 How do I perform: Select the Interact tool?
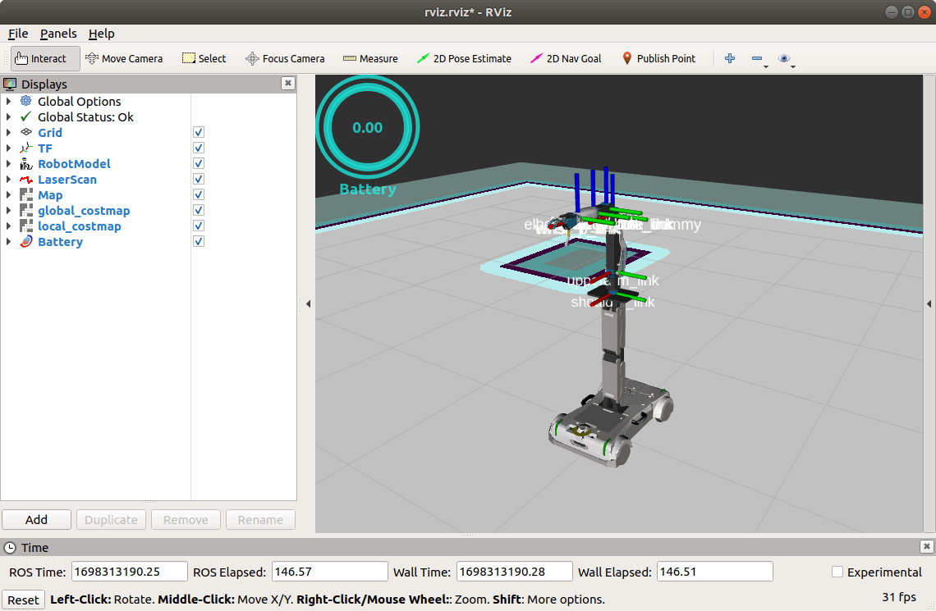coord(46,58)
